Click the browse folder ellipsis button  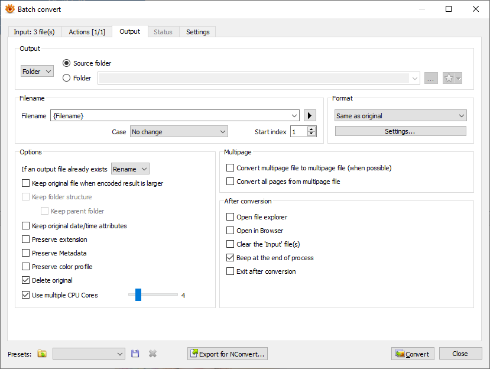pyautogui.click(x=431, y=78)
